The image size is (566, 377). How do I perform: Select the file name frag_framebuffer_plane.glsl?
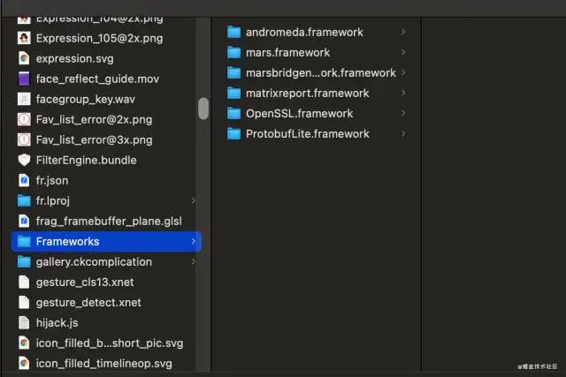[109, 221]
